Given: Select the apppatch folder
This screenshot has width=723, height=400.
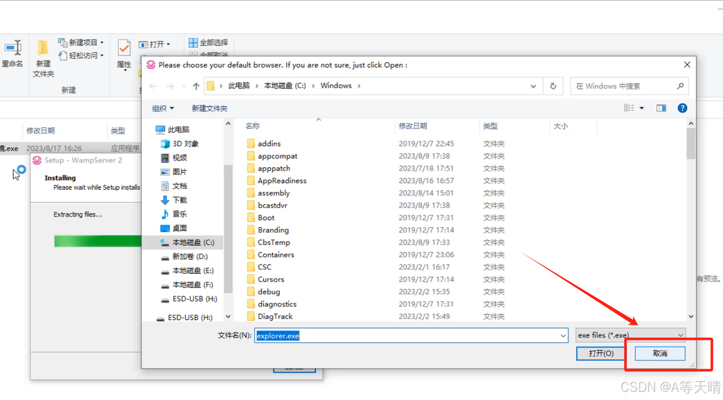Looking at the screenshot, I should click(274, 169).
